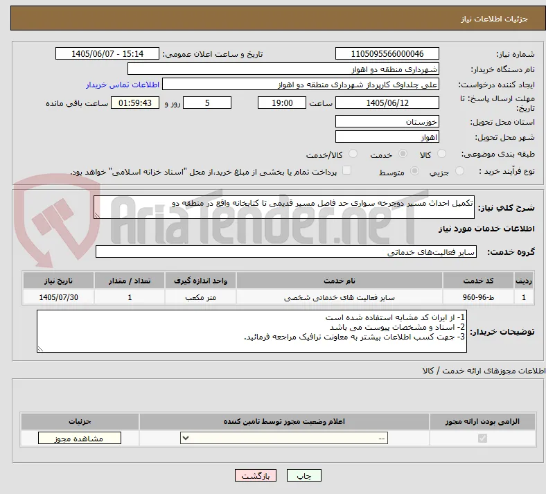Image resolution: width=546 pixels, height=494 pixels.
Task: Click the resize handle of توضیحات خریدار textarea
Action: (40, 349)
